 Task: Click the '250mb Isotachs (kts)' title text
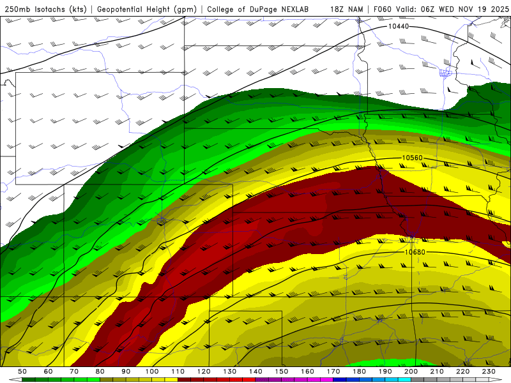click(x=46, y=9)
